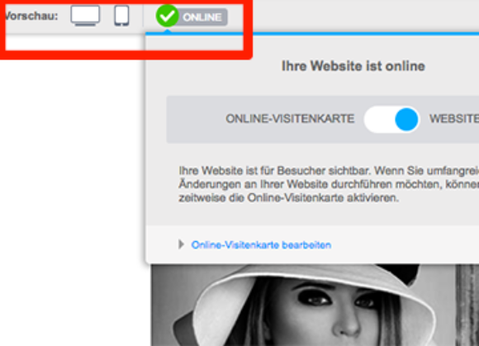Open the ONLINE status badge
This screenshot has width=479, height=346.
[202, 17]
